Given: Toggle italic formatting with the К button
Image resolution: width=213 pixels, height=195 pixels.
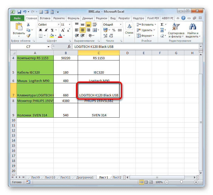Looking at the screenshot, I should click(x=46, y=30).
